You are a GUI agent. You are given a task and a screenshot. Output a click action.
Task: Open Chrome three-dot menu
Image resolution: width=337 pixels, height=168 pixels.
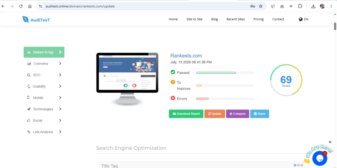(331, 6)
